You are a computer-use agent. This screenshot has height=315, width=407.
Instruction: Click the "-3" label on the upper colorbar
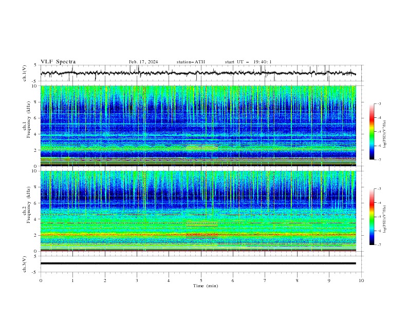[x=379, y=103]
